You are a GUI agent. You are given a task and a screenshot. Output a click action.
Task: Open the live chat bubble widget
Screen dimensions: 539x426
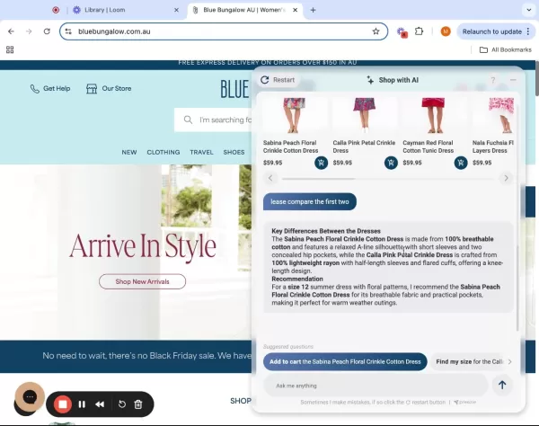tap(30, 397)
